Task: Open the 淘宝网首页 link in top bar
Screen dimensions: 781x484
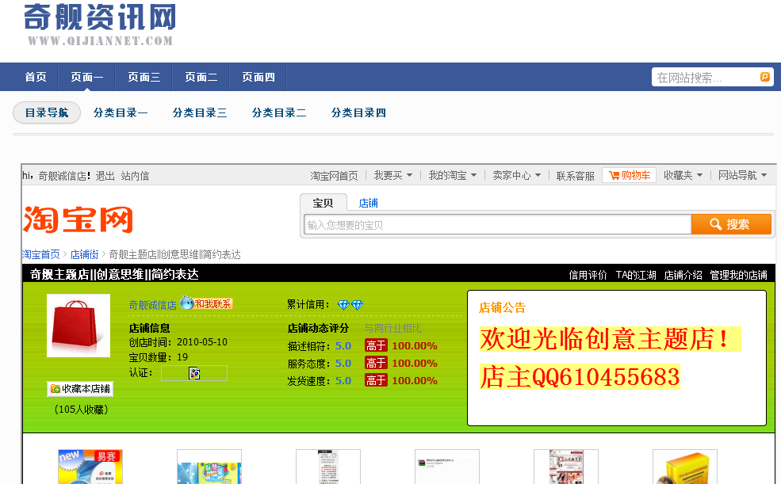Action: pos(334,176)
